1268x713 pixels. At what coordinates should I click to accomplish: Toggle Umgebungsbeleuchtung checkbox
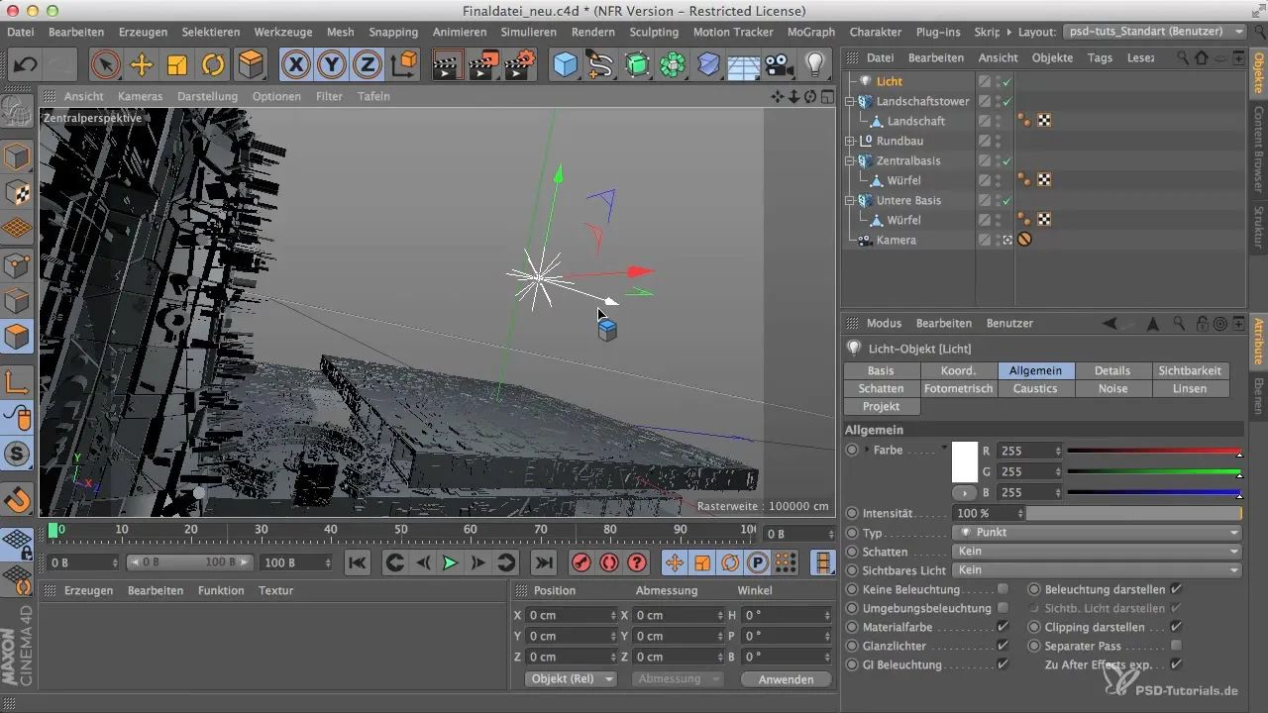pos(1003,608)
